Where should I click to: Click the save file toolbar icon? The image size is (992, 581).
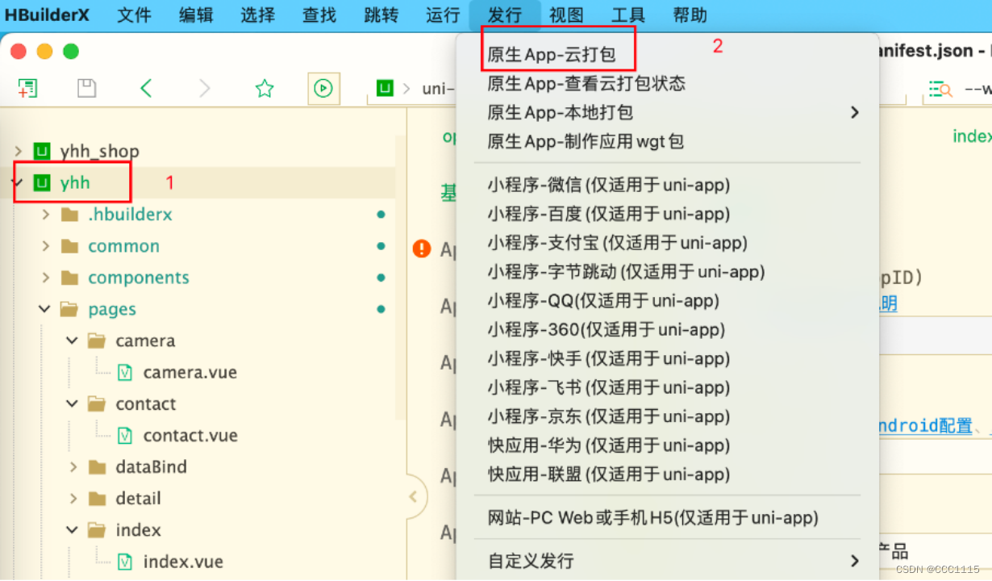(86, 88)
